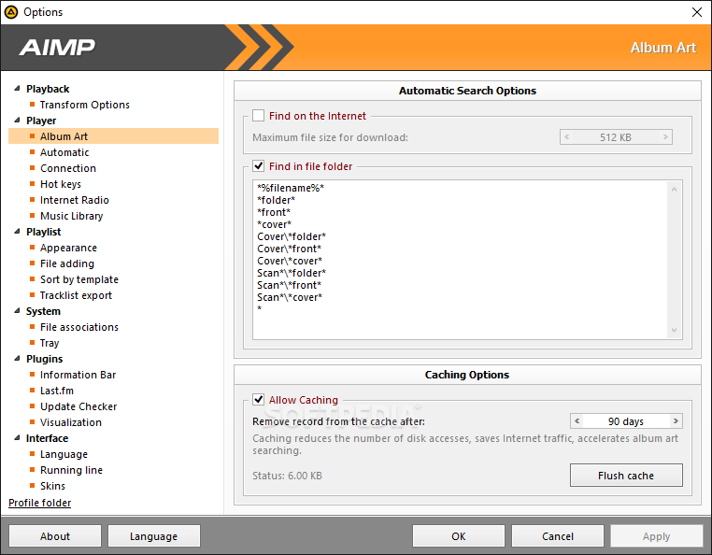Click the AIMP icon in title bar

11,12
